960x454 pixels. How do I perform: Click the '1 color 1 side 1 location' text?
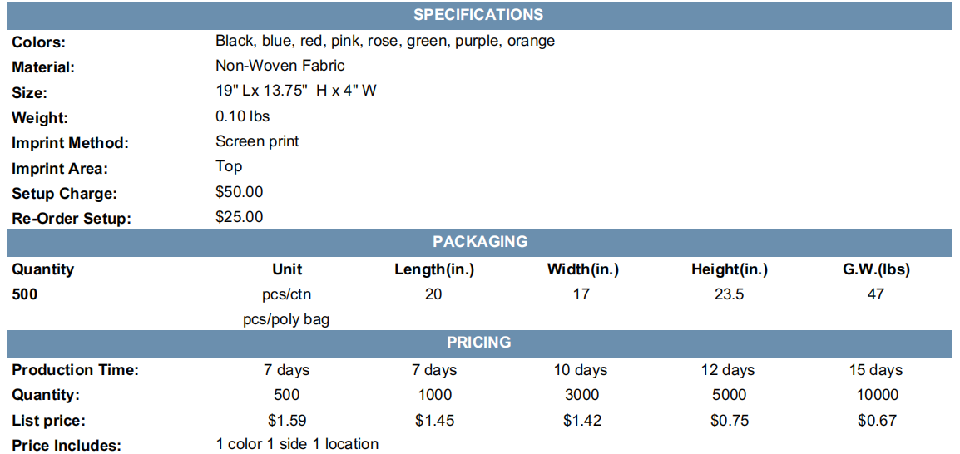(x=297, y=443)
